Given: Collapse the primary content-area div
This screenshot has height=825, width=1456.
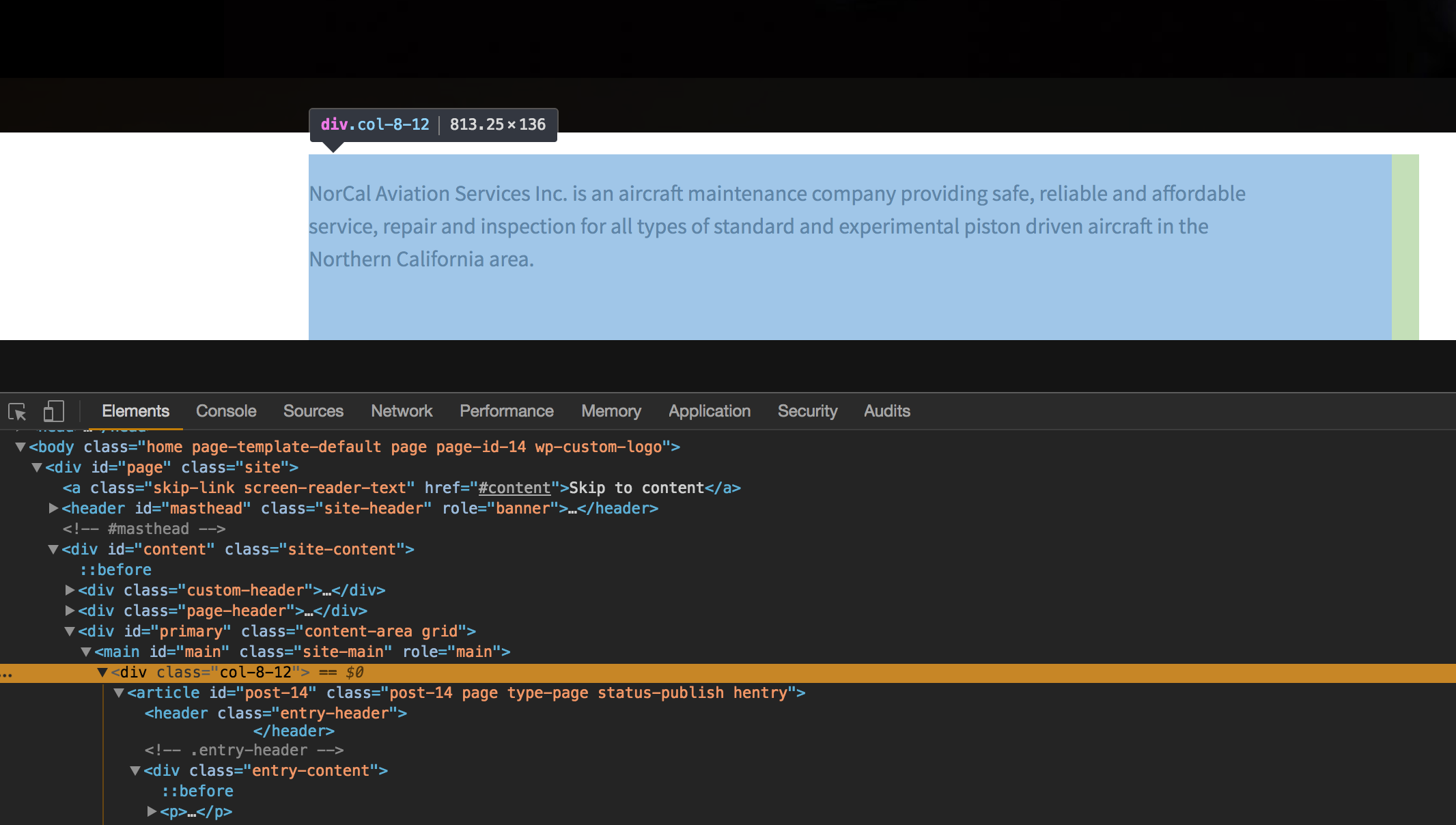Looking at the screenshot, I should [x=70, y=632].
